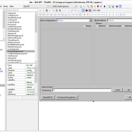Select the Switch mode property row
This screenshot has height=132, width=132.
21,78
